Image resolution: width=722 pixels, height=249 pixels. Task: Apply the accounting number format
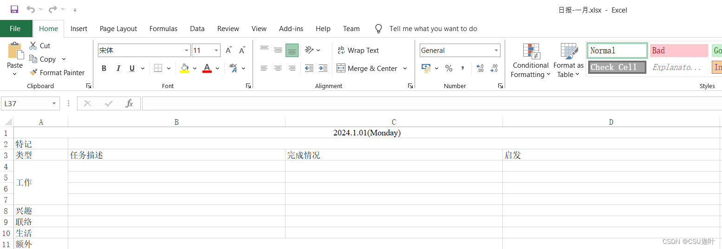(426, 68)
